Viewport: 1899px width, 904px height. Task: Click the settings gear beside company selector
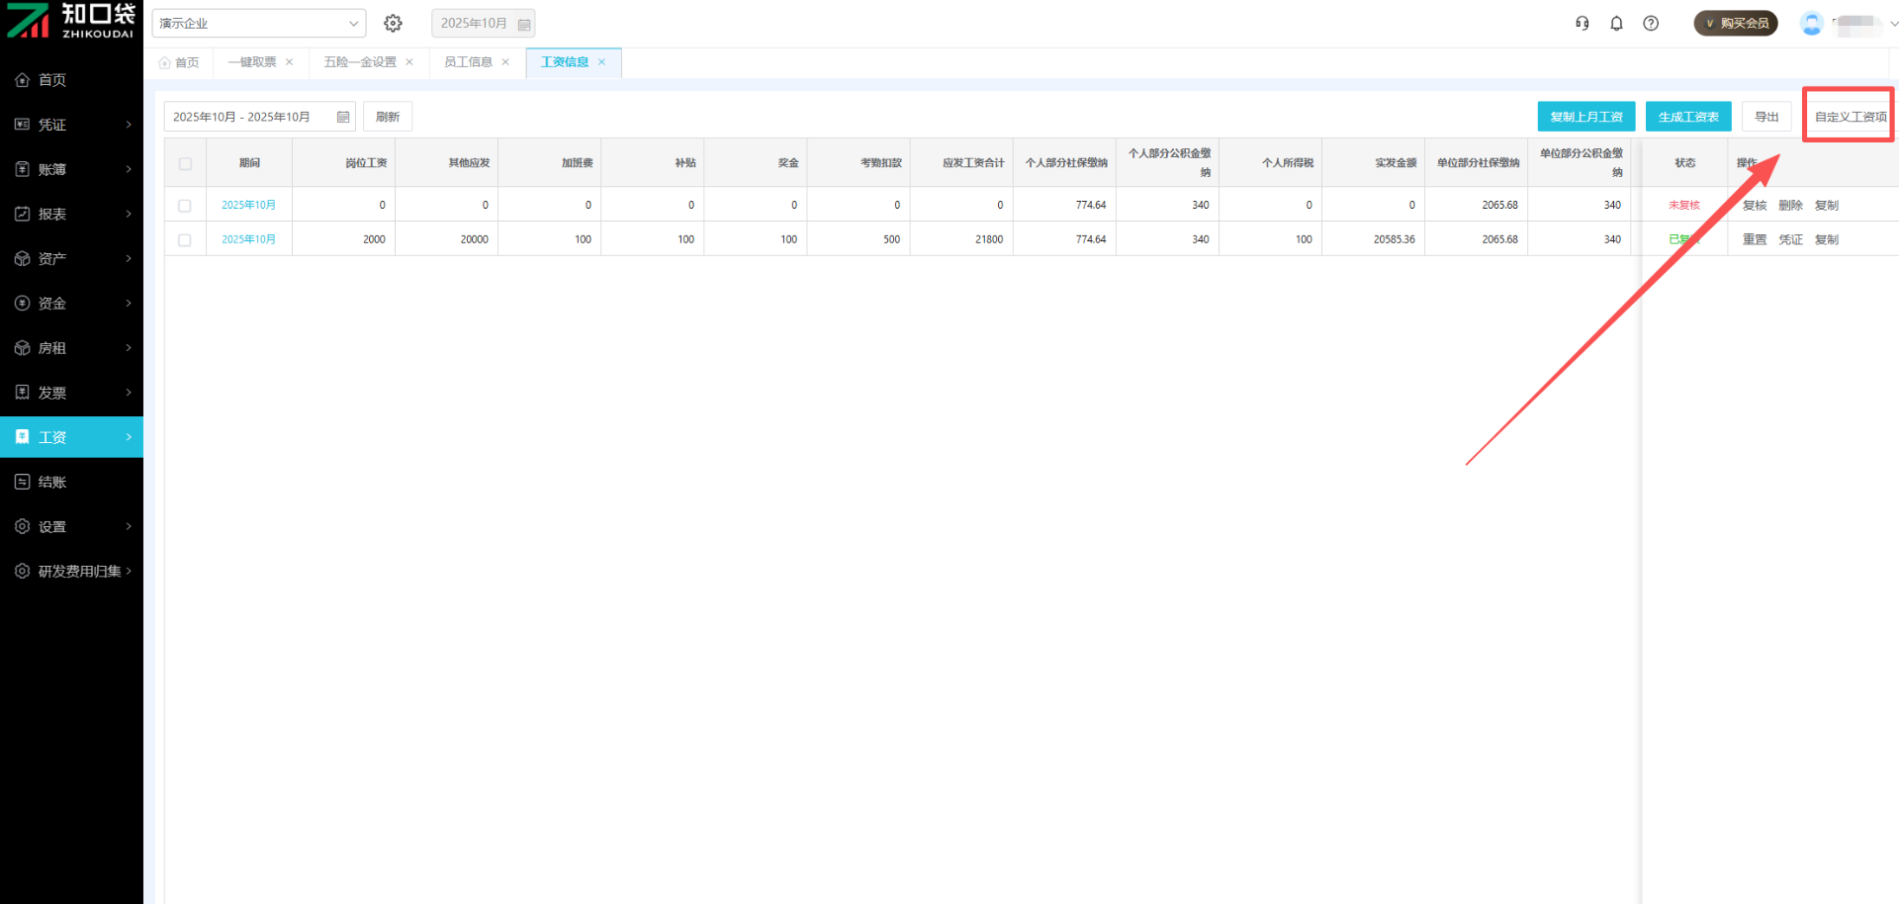pyautogui.click(x=393, y=23)
